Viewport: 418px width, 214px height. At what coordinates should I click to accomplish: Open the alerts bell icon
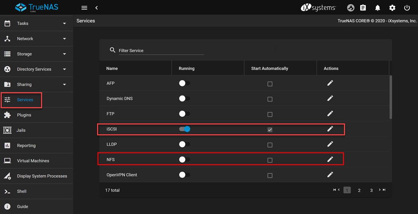point(378,8)
